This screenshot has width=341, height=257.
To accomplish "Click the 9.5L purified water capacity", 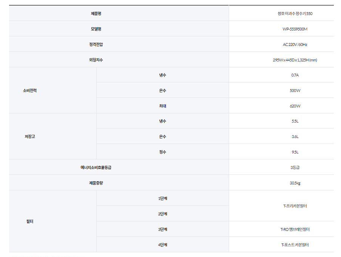I will (x=295, y=152).
